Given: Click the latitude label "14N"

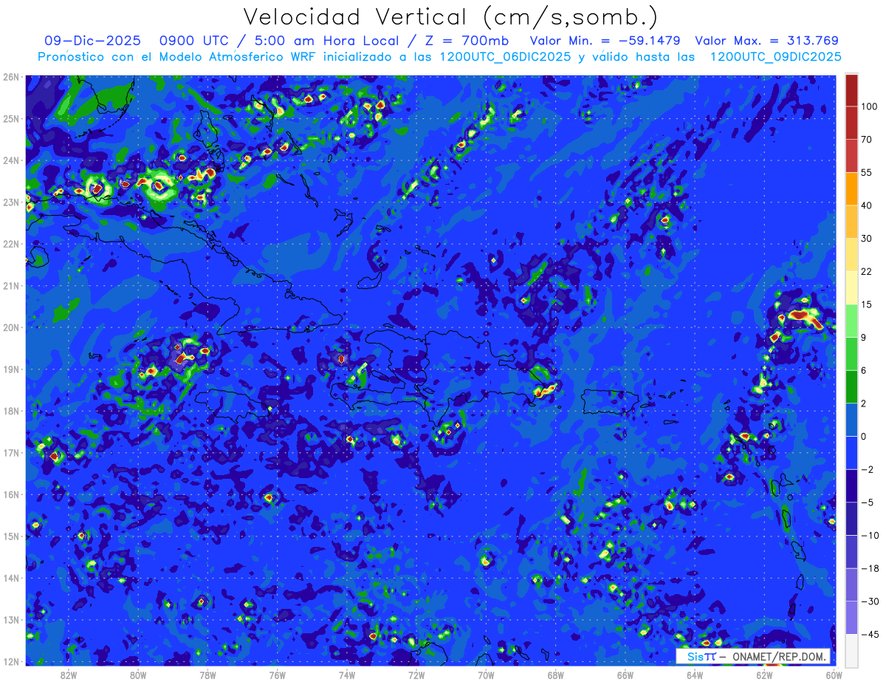Looking at the screenshot, I should pos(11,578).
